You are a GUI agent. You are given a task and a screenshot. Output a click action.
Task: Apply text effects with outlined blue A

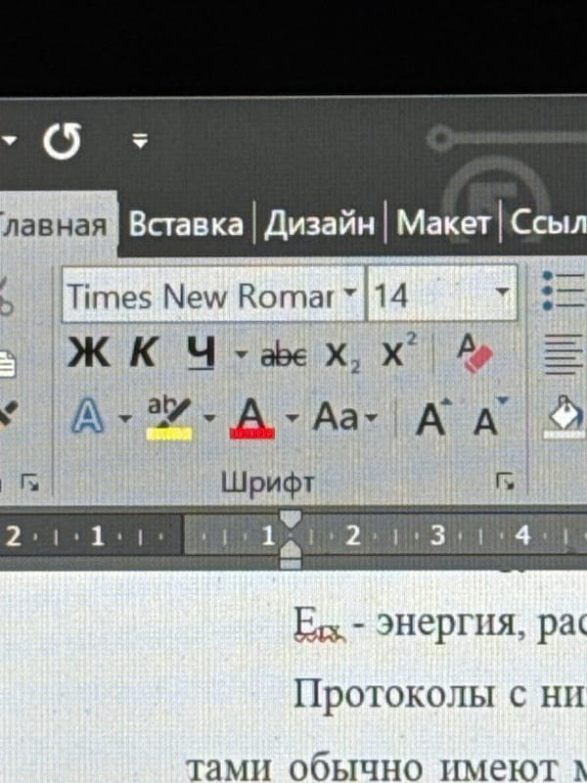click(x=87, y=415)
